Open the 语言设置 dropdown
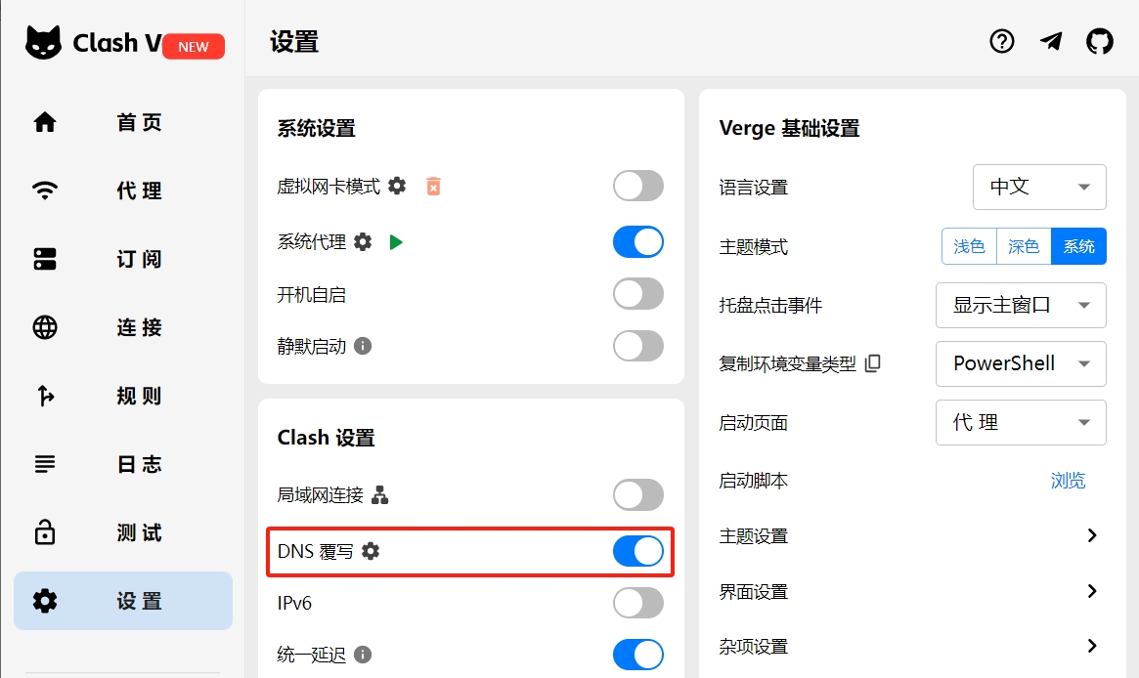 1039,187
